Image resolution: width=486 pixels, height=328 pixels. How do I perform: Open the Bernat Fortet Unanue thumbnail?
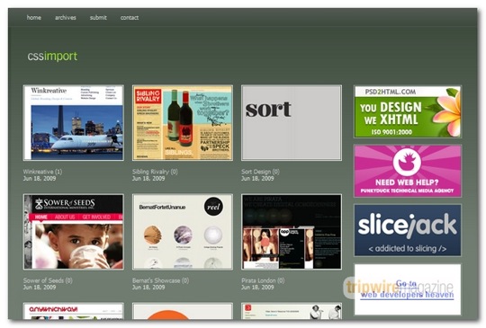click(x=183, y=232)
